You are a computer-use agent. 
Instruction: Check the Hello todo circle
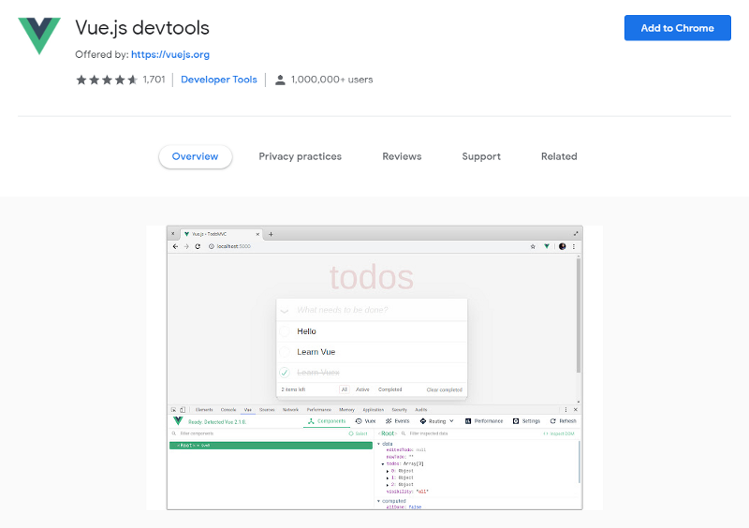coord(285,331)
